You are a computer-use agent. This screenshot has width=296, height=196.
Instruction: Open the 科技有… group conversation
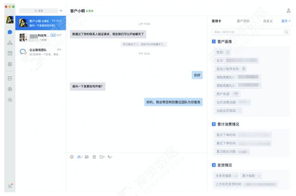coord(41,37)
